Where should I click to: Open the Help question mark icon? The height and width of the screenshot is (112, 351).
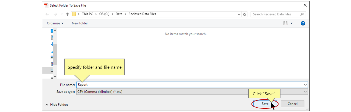click(303, 23)
